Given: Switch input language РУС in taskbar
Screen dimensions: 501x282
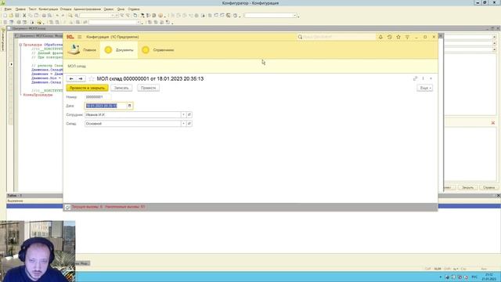Looking at the screenshot, I should [474, 277].
